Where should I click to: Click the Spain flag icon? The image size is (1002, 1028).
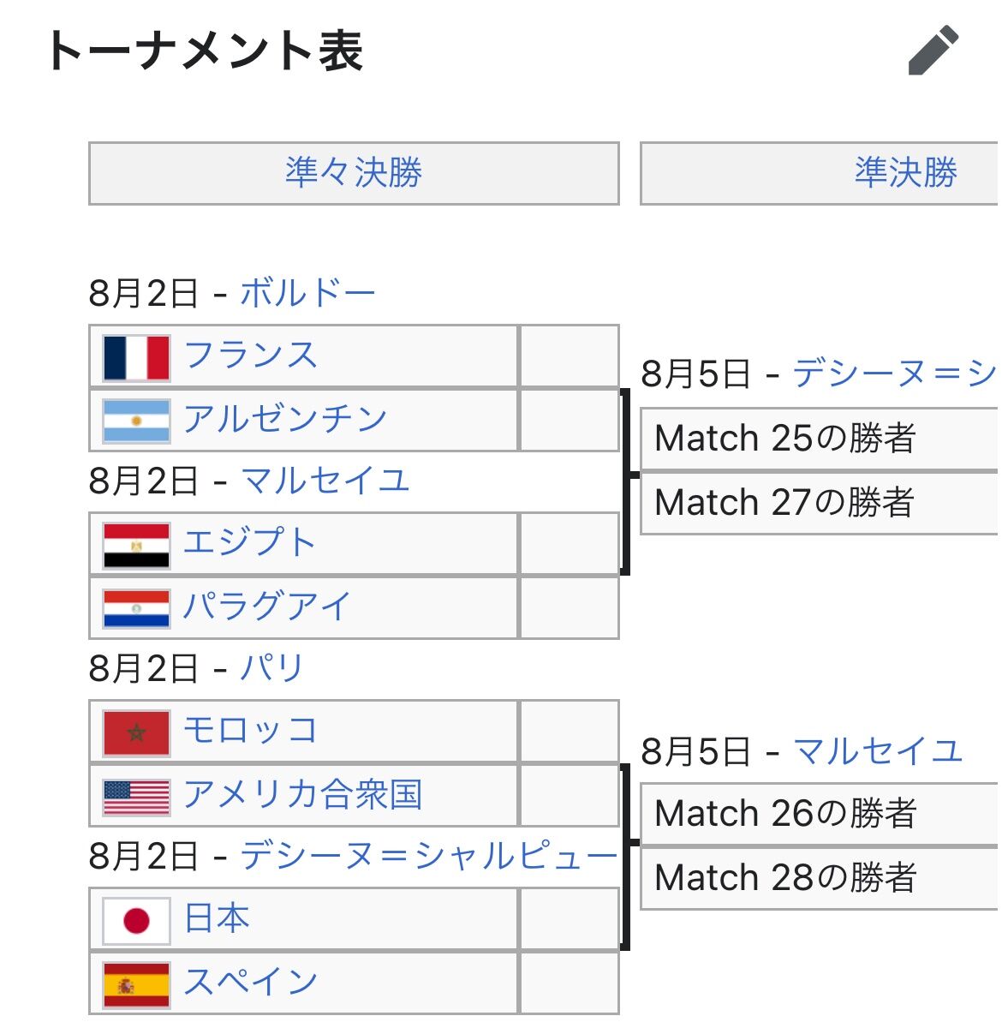pyautogui.click(x=136, y=983)
